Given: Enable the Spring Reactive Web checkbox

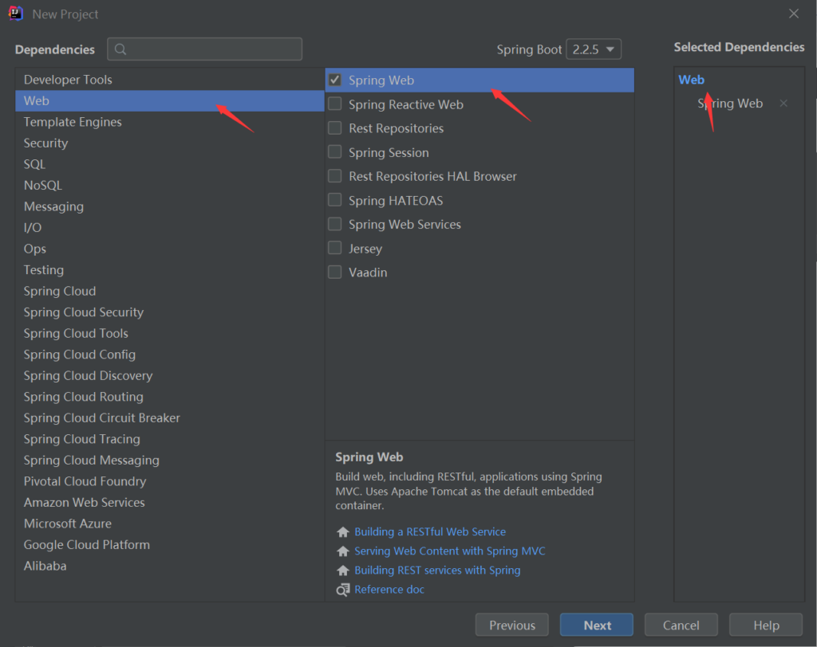Looking at the screenshot, I should coord(335,104).
